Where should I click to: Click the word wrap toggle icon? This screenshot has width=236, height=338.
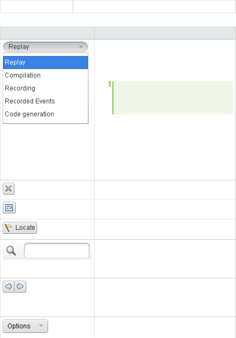click(x=9, y=208)
